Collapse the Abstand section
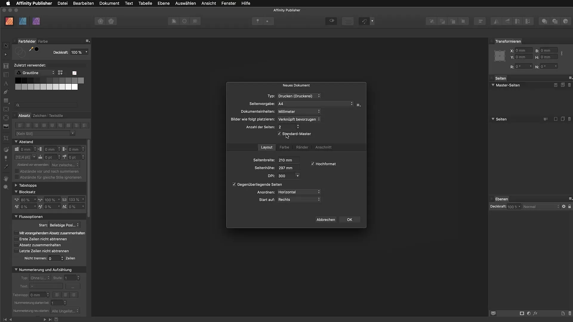The width and height of the screenshot is (573, 322). click(16, 142)
